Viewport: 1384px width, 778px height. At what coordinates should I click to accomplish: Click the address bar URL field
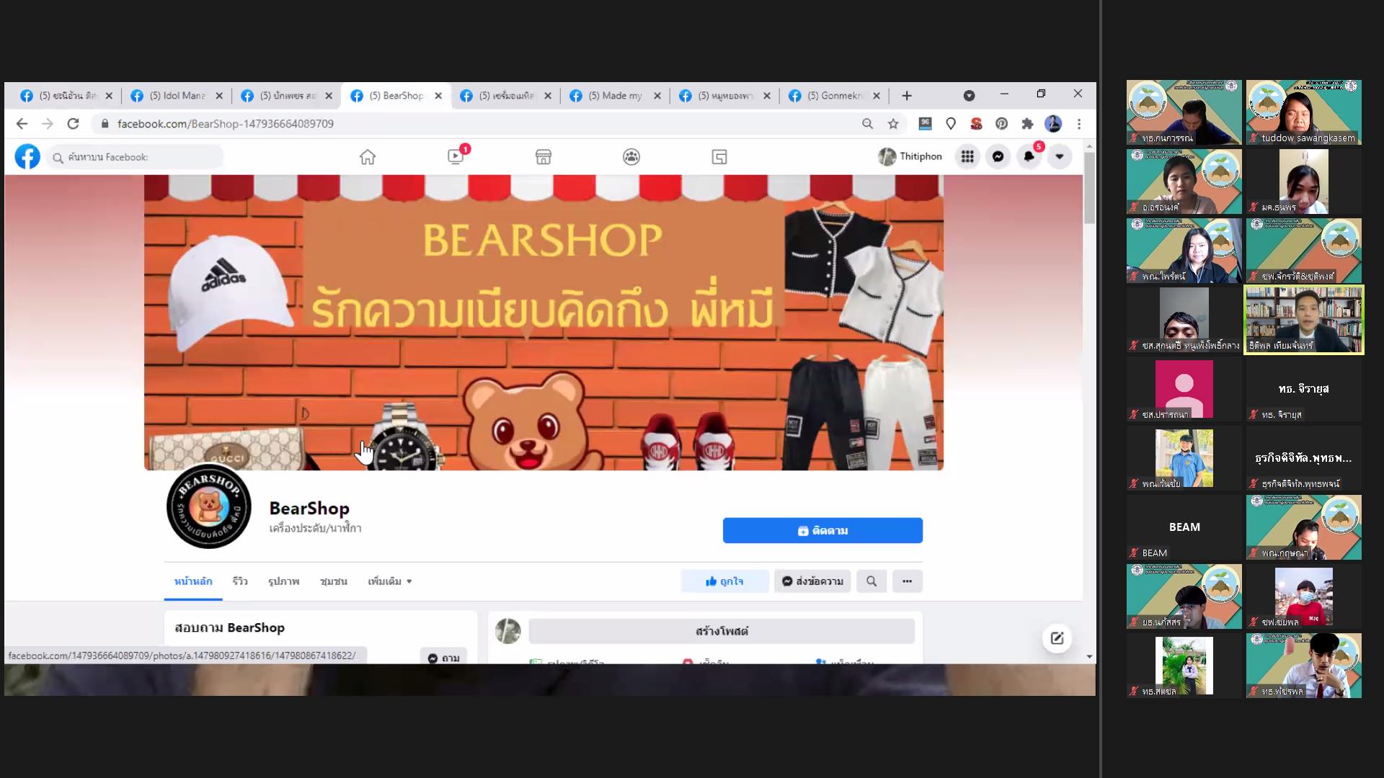coord(476,124)
